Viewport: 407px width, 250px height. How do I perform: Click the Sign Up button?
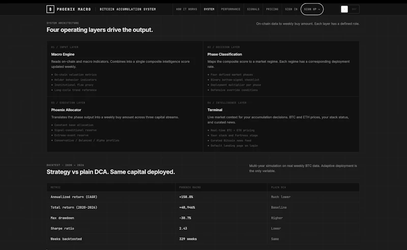(312, 9)
